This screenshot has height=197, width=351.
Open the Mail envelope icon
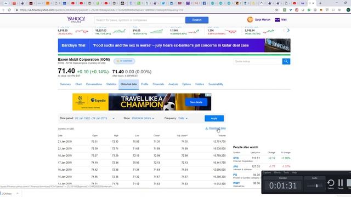tap(277, 20)
